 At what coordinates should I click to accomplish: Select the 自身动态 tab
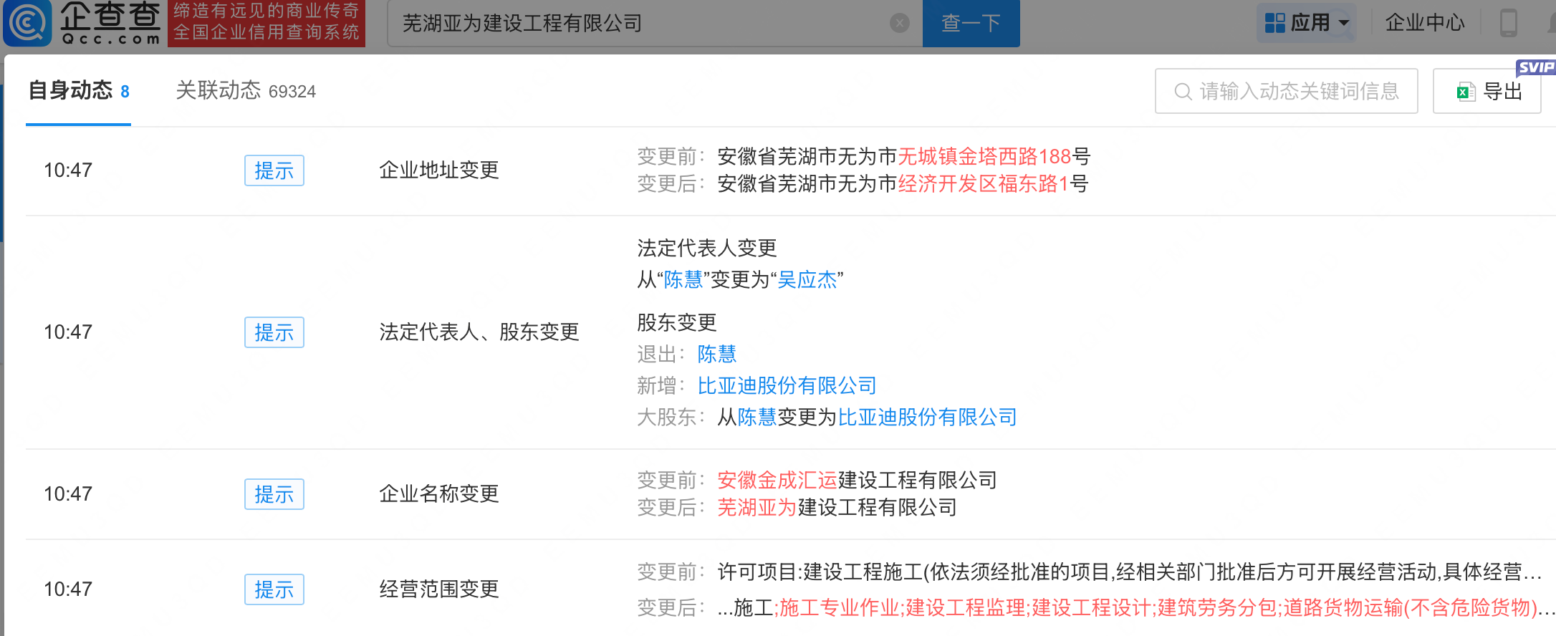coord(78,91)
